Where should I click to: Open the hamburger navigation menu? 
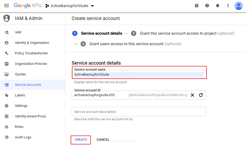7,6
